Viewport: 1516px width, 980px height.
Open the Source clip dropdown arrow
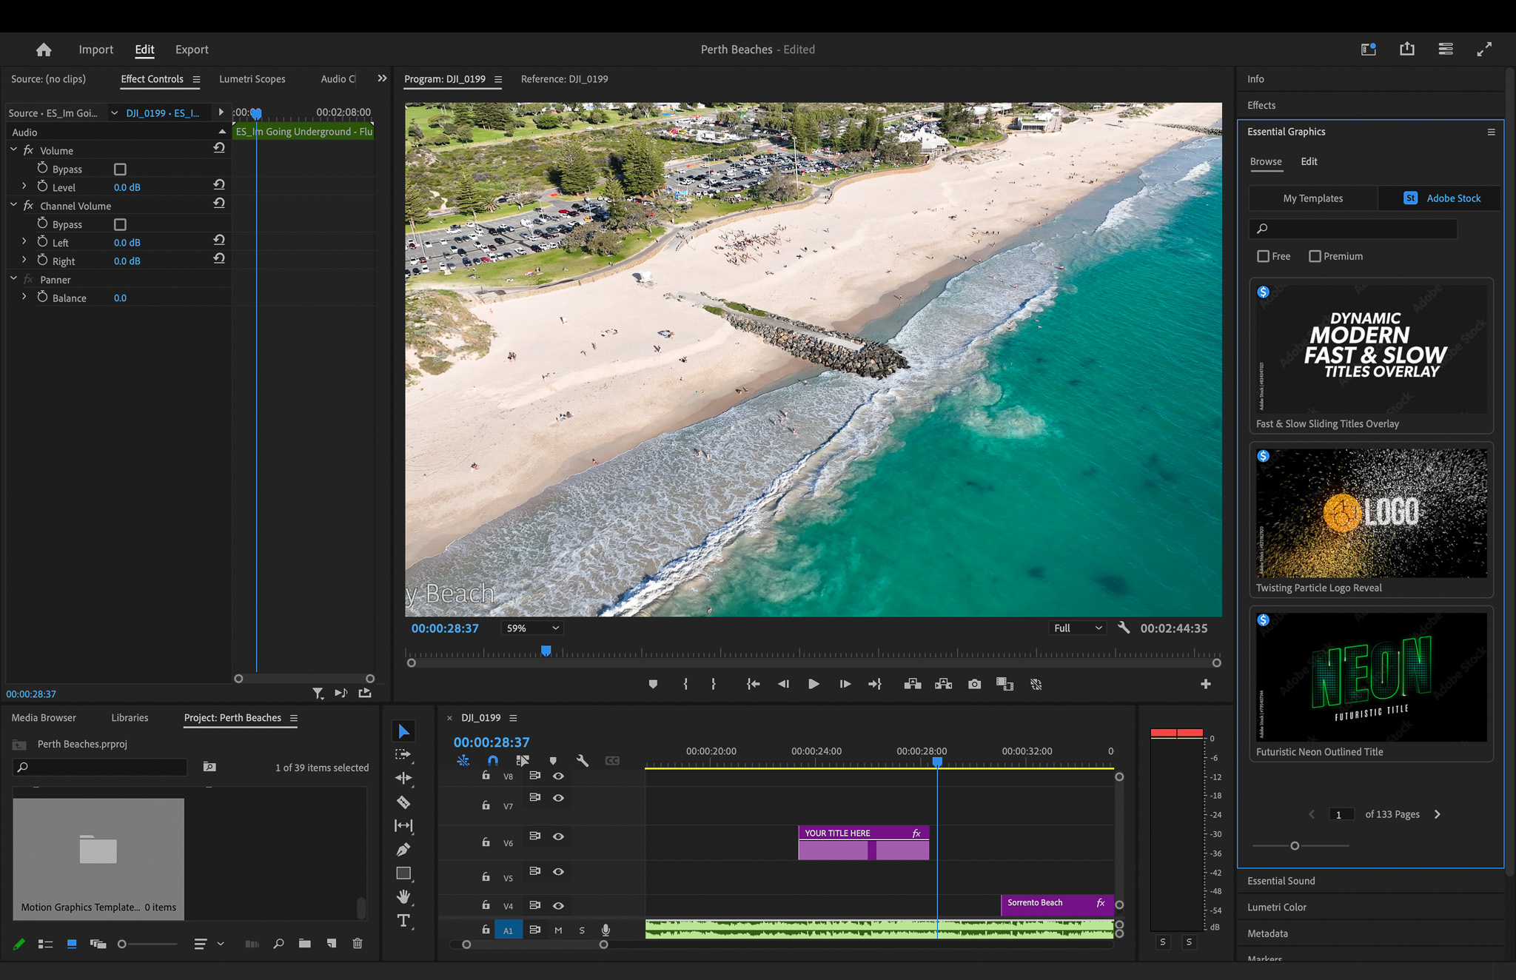coord(114,113)
